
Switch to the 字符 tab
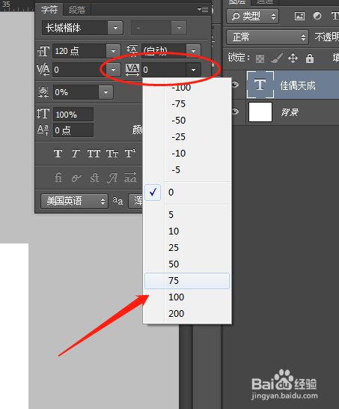point(49,10)
